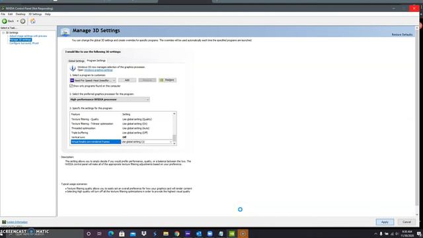Show hidden system tray icons chevron
423x238 pixels.
point(375,234)
